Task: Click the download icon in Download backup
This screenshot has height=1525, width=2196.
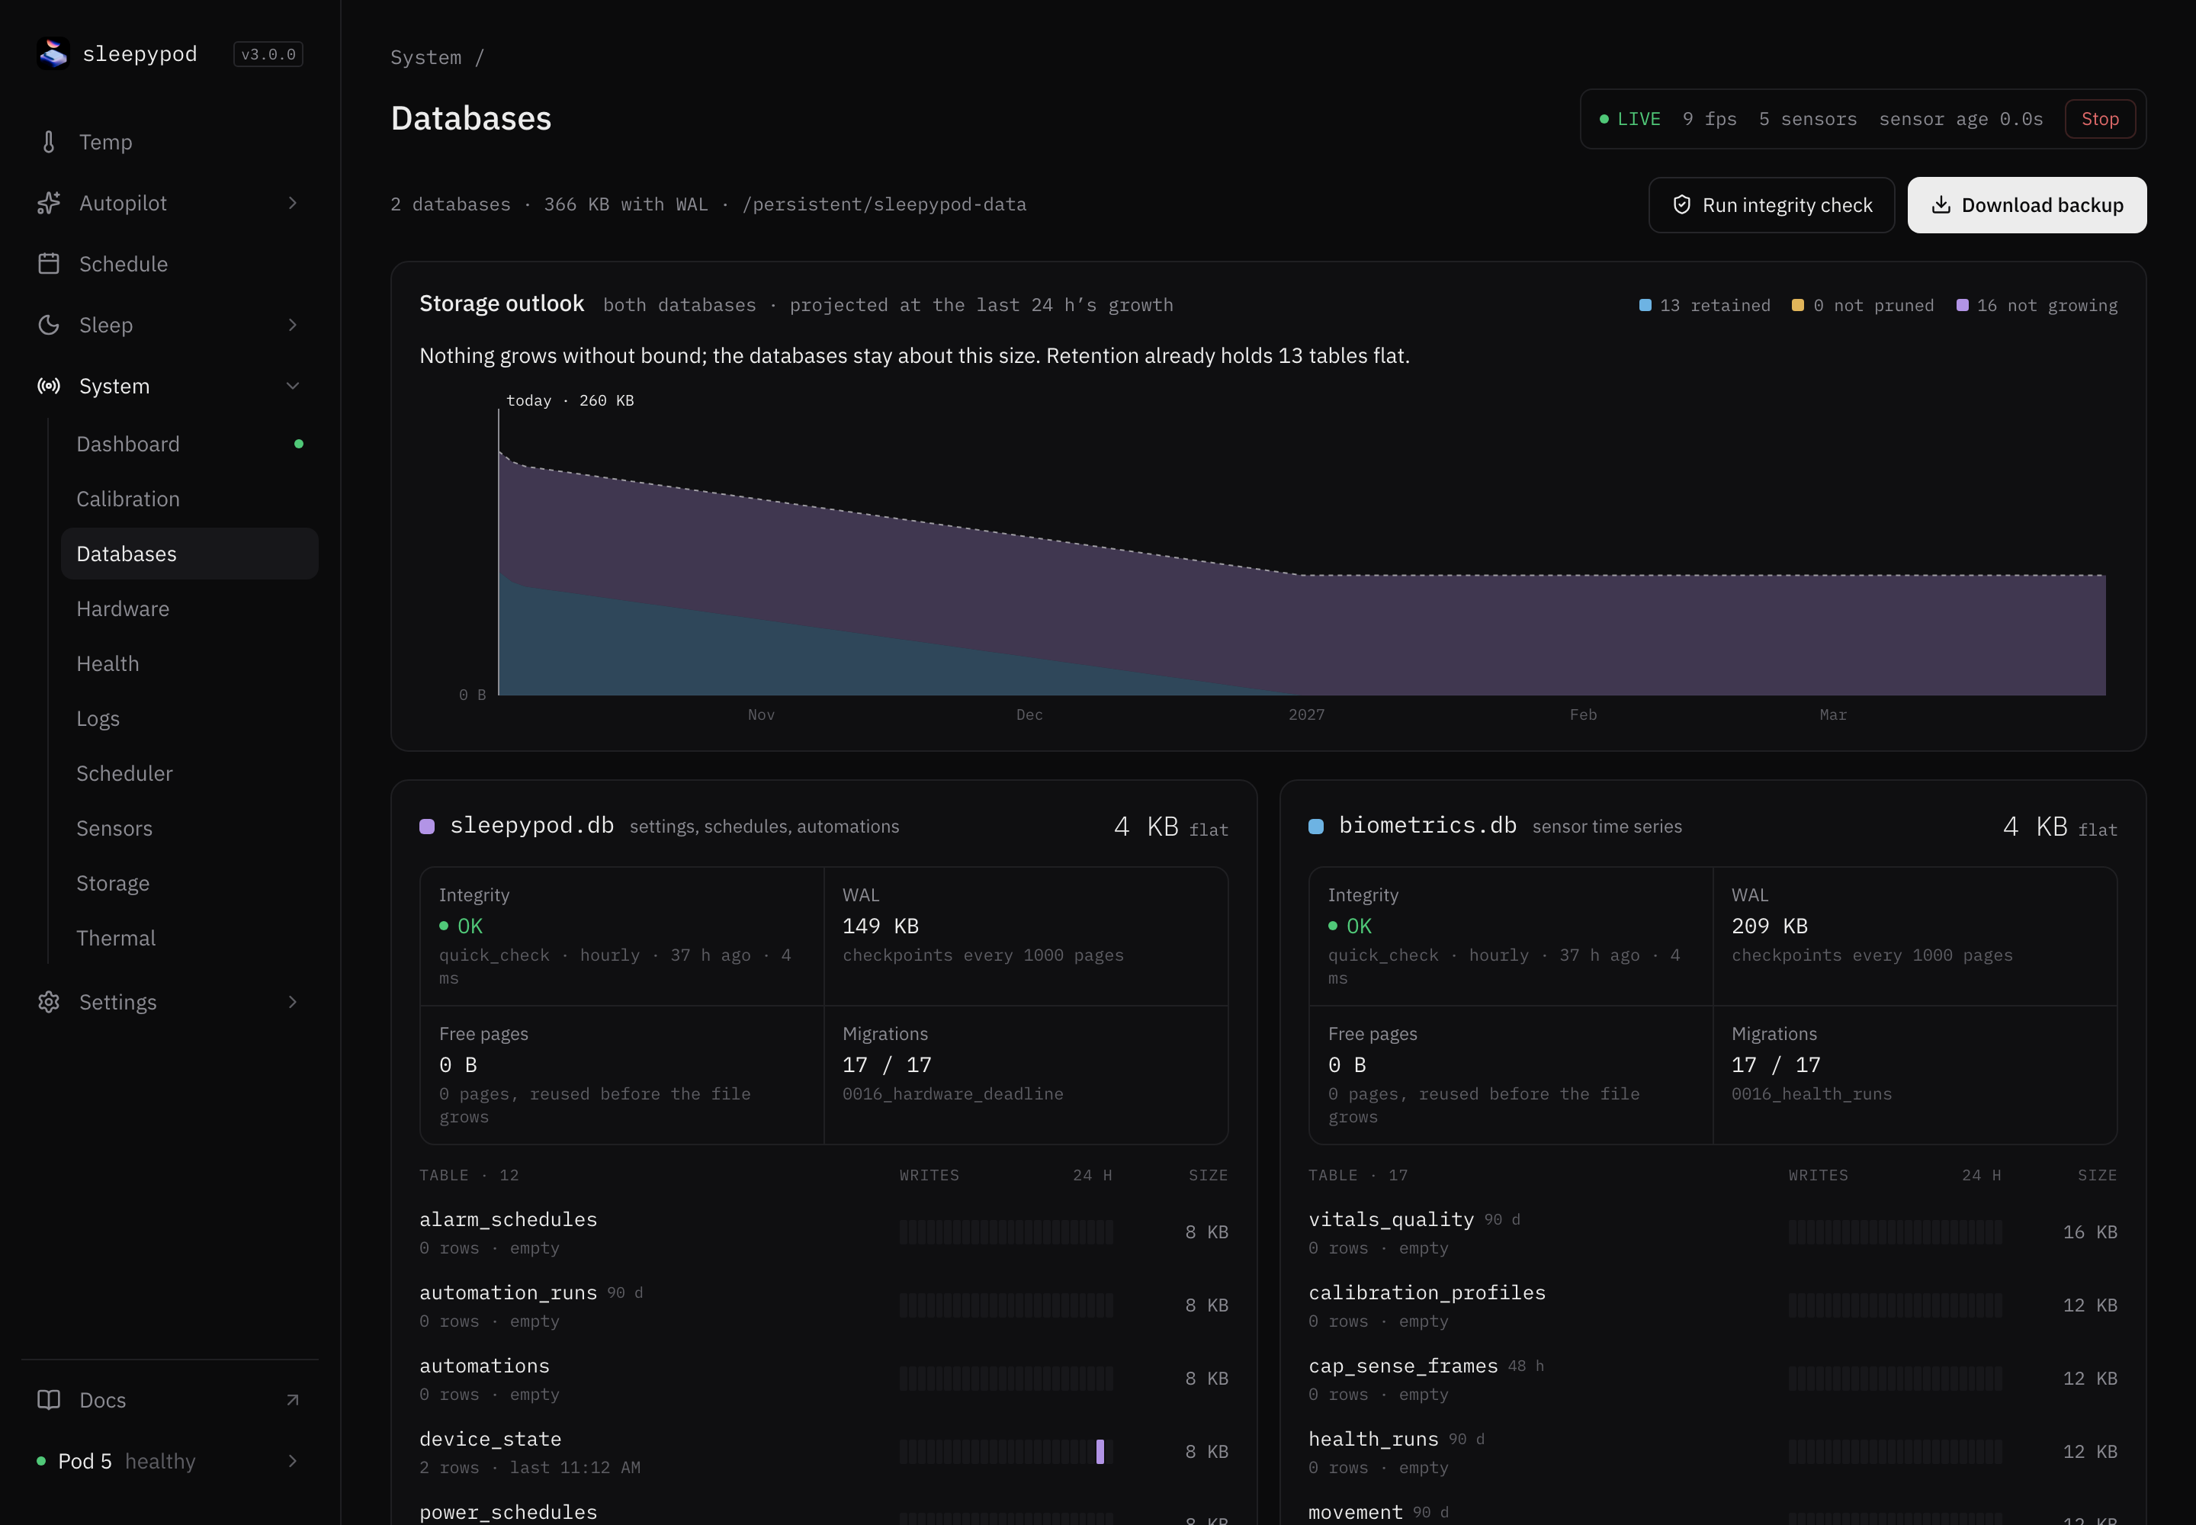Action: pyautogui.click(x=1941, y=204)
